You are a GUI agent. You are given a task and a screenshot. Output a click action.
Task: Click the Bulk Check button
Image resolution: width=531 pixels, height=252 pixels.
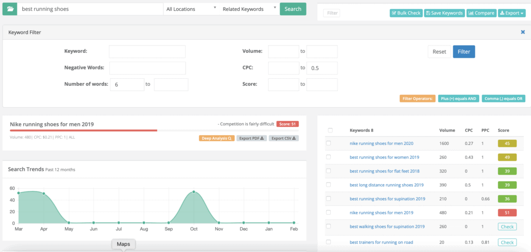tap(406, 13)
